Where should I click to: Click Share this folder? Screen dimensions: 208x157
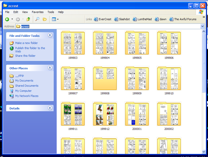[x=25, y=56]
